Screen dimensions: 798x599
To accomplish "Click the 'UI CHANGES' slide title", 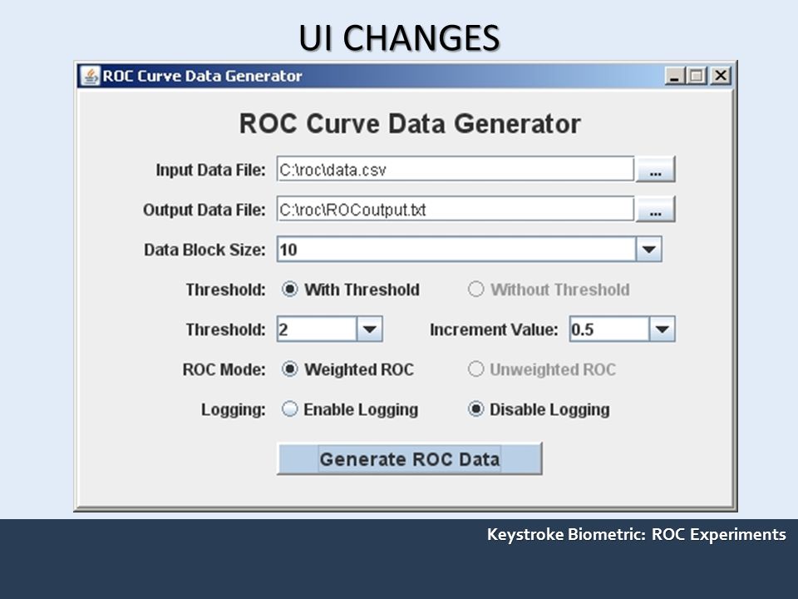I will 399,38.
